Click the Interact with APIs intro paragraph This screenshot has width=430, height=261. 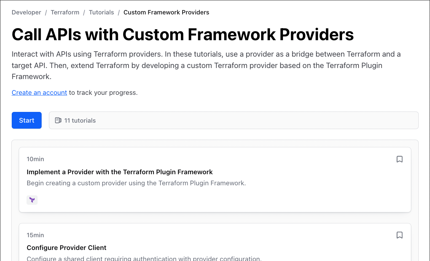click(x=206, y=65)
